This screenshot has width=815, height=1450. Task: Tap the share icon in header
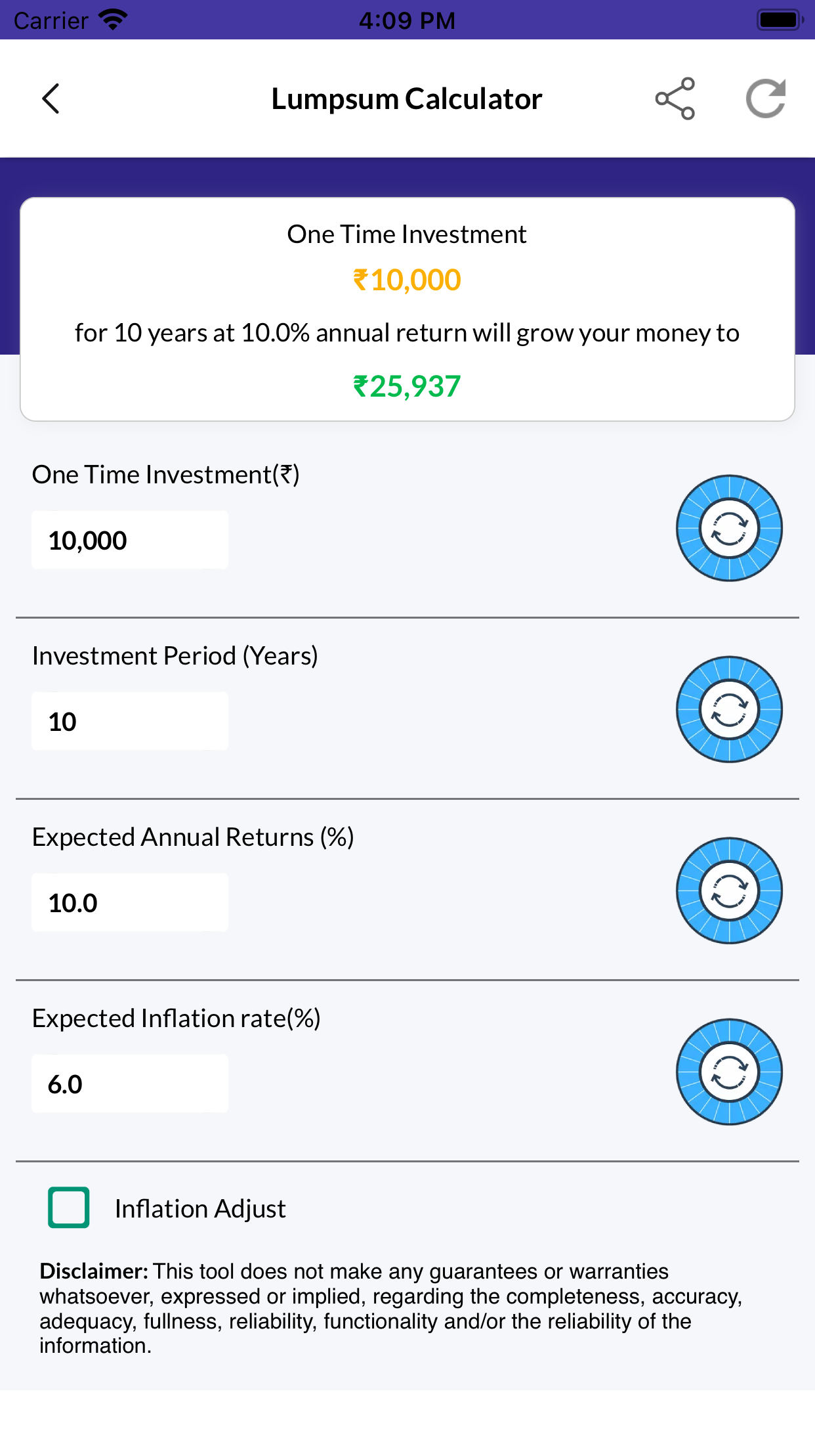(x=675, y=99)
